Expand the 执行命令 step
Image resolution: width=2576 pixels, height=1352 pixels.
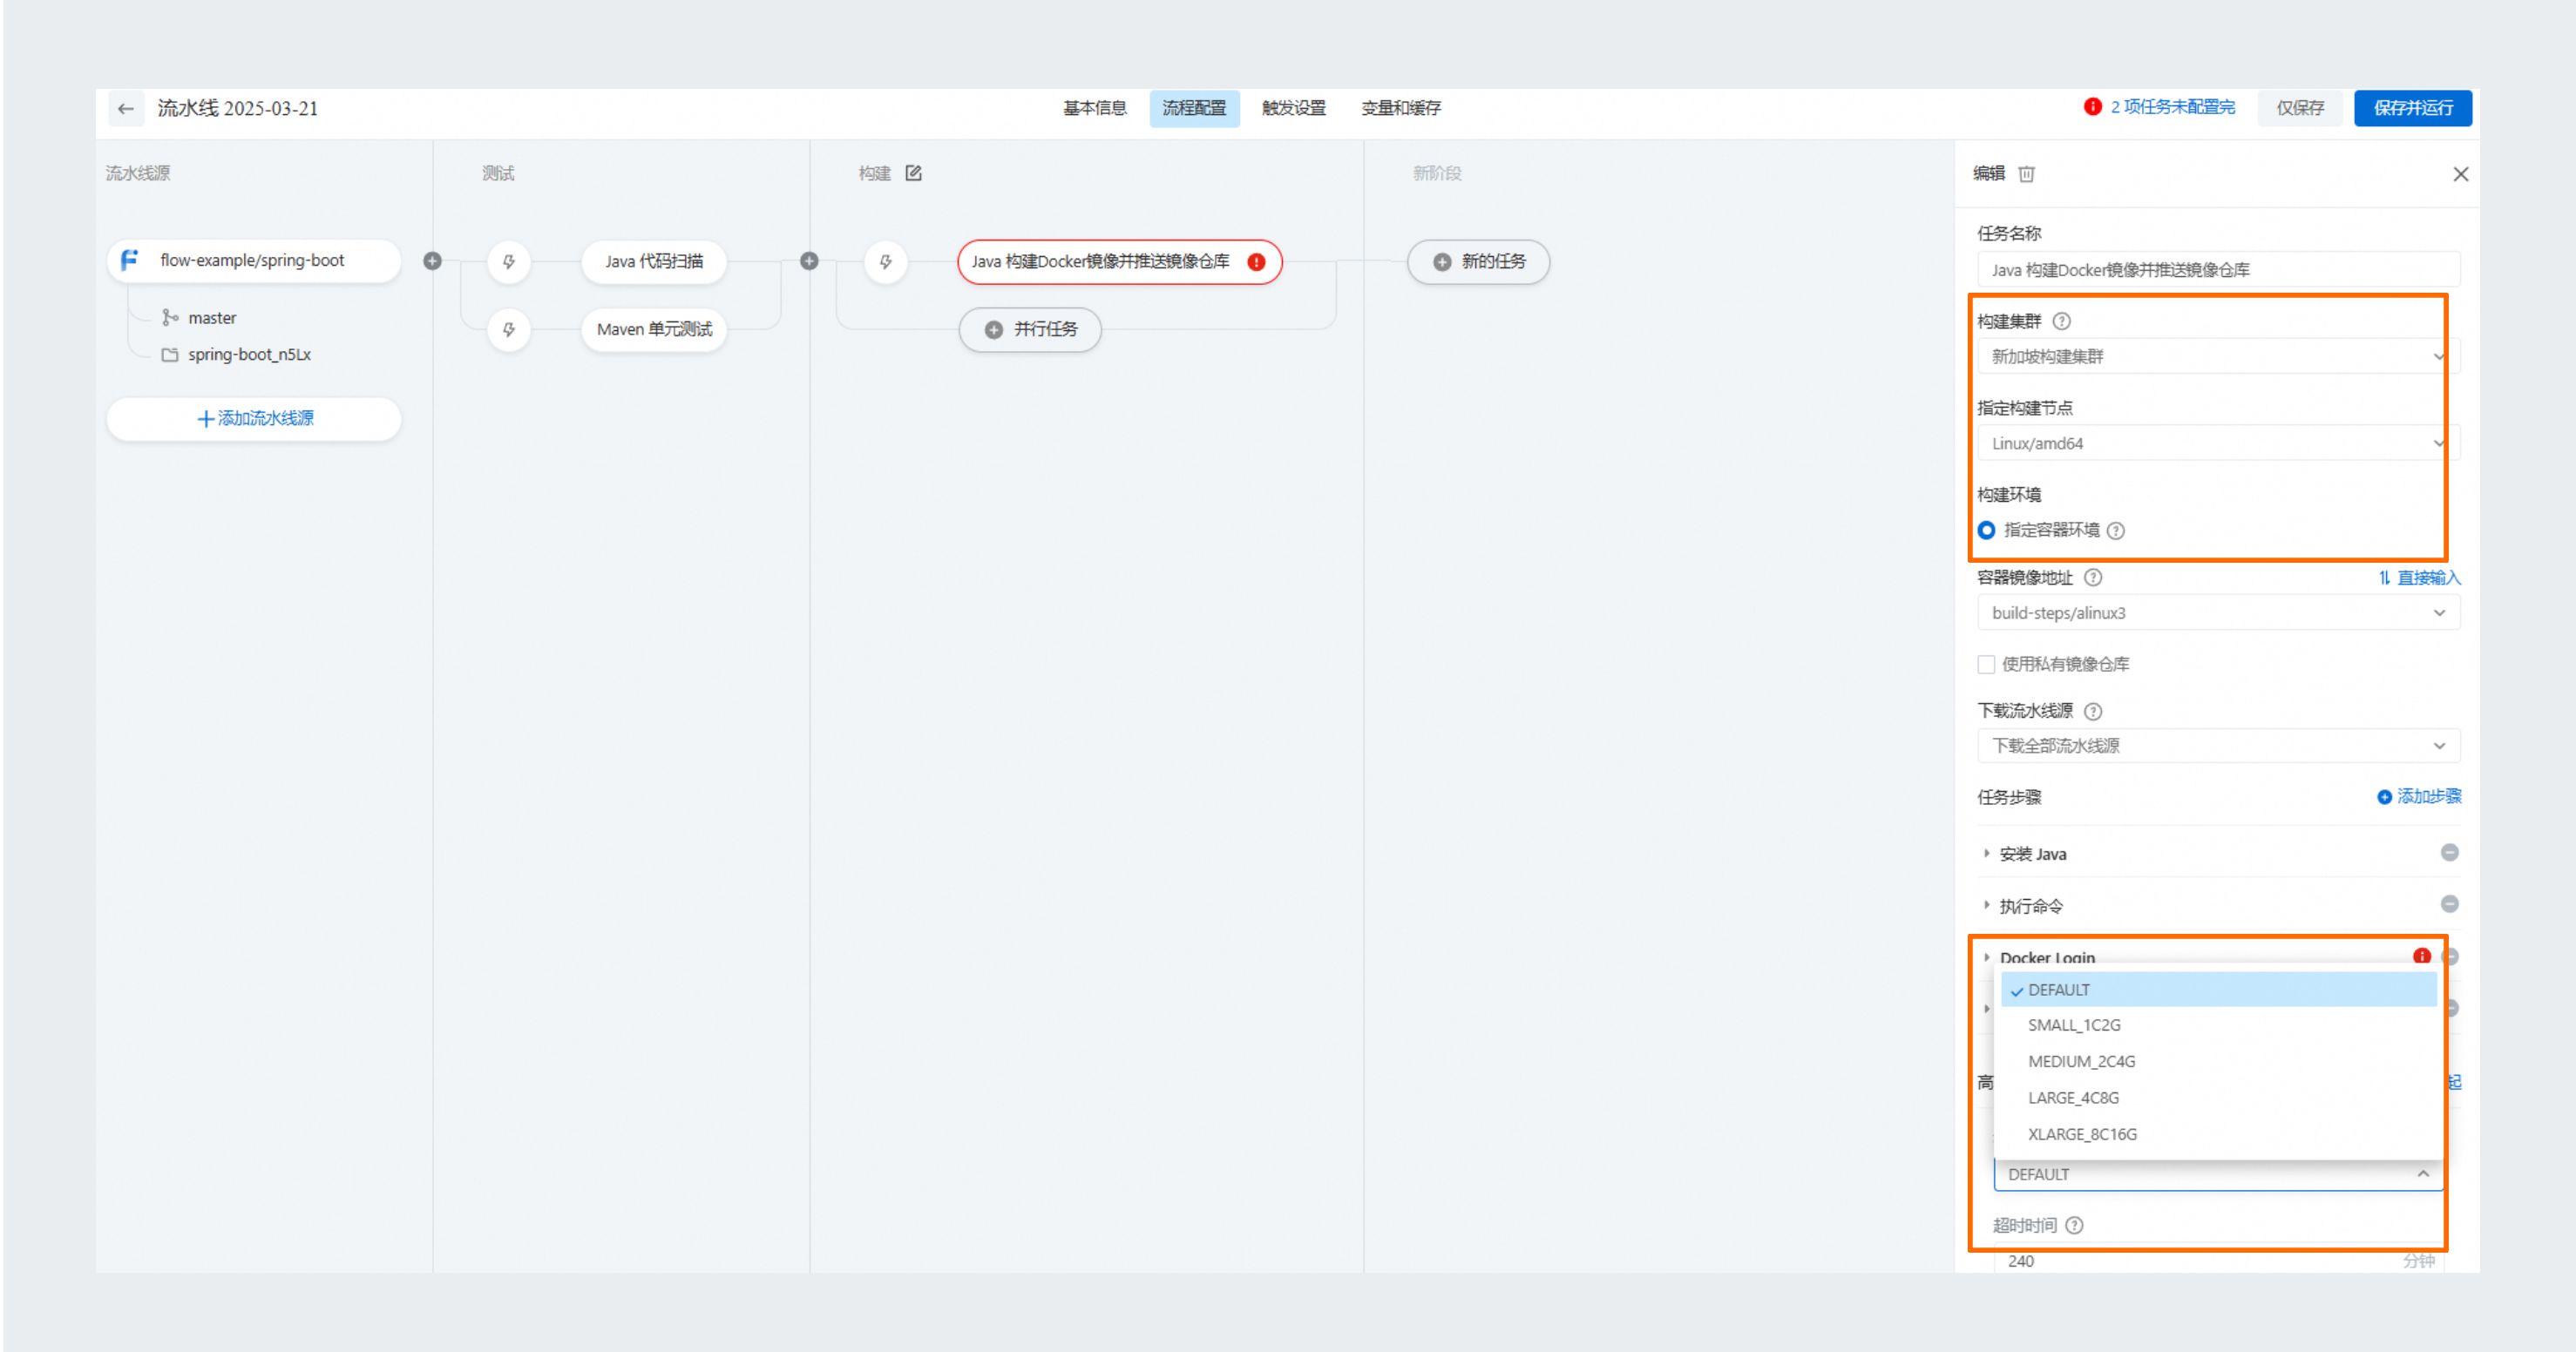[x=2030, y=906]
